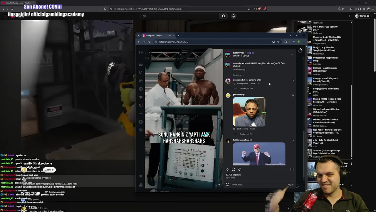Open the YouTube three-dot settings menu

click(x=350, y=16)
